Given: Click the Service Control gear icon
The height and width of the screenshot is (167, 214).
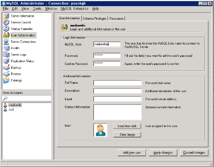Looking at the screenshot, I should coord(6,22).
